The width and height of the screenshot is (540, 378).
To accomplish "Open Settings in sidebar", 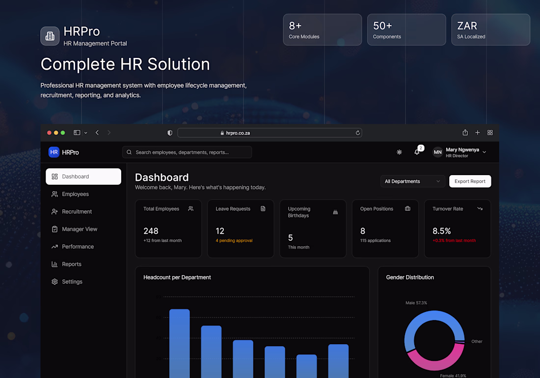I will (x=83, y=282).
